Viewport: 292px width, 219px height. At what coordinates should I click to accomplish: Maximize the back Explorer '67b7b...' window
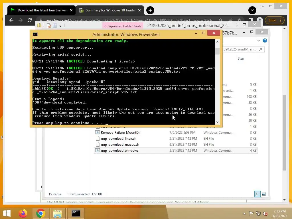(x=252, y=32)
